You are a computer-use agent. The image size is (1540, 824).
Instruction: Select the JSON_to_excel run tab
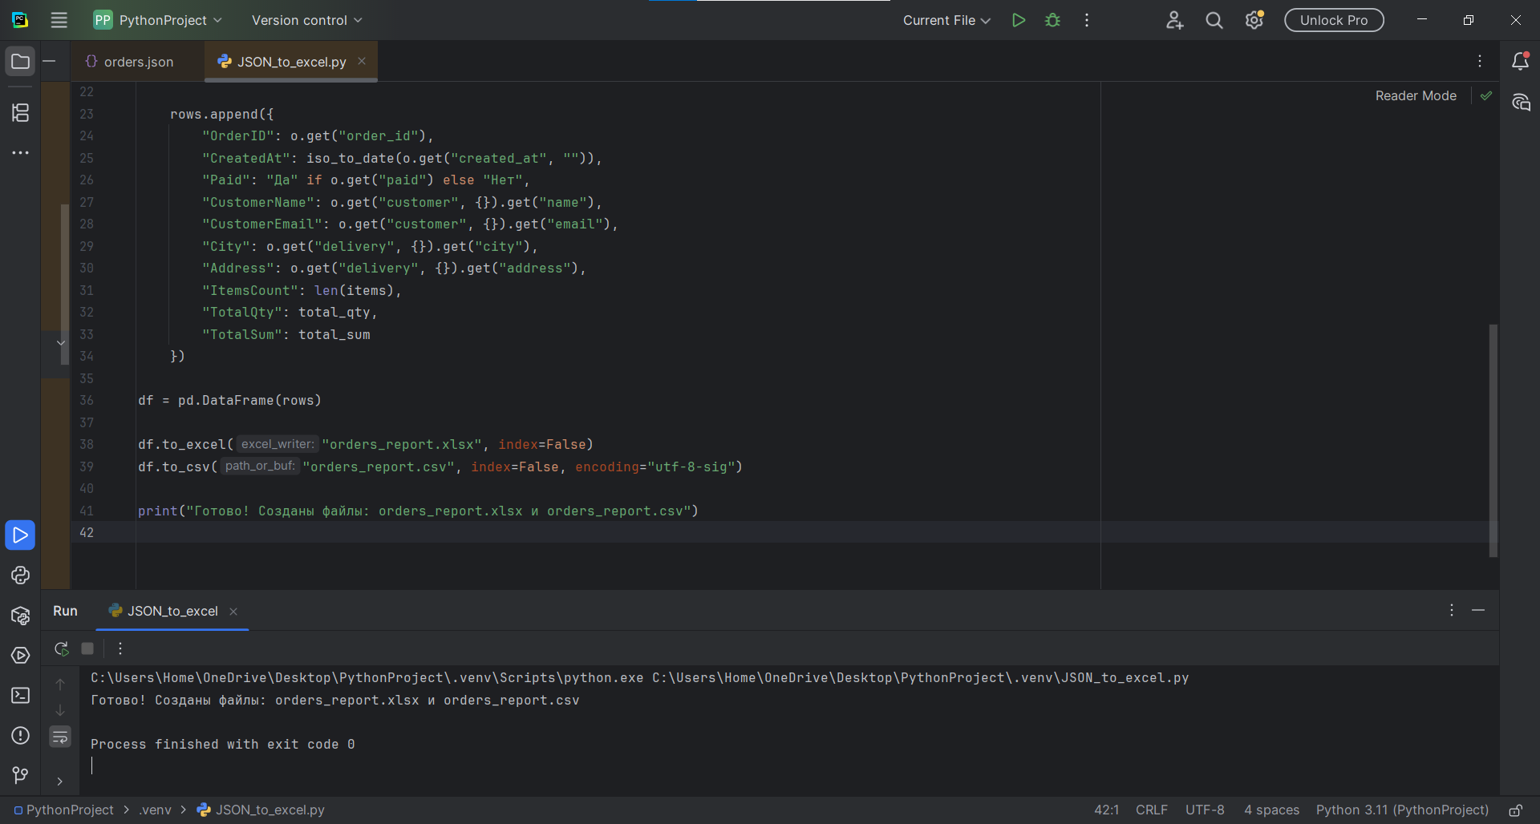tap(172, 611)
